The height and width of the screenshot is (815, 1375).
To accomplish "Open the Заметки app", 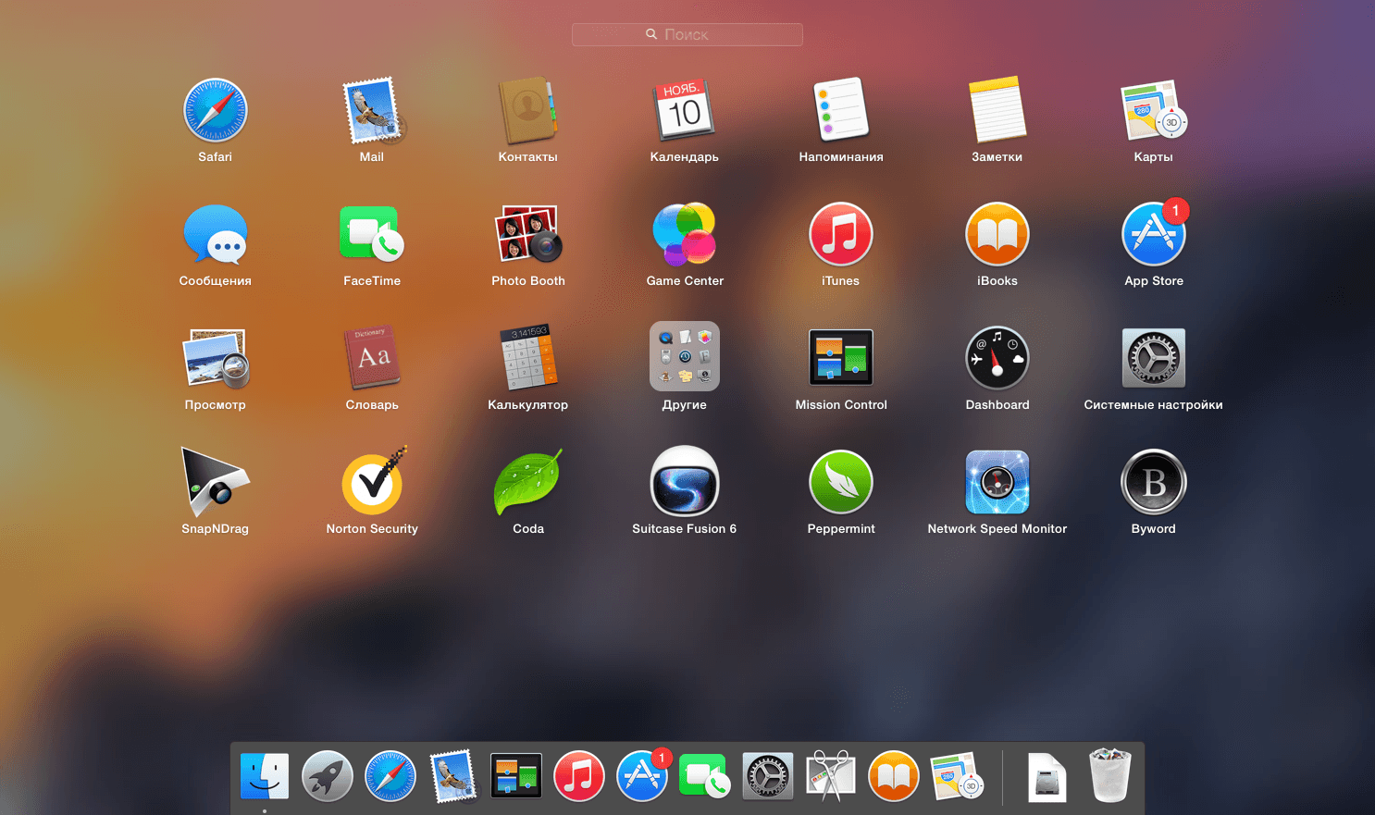I will 997,110.
